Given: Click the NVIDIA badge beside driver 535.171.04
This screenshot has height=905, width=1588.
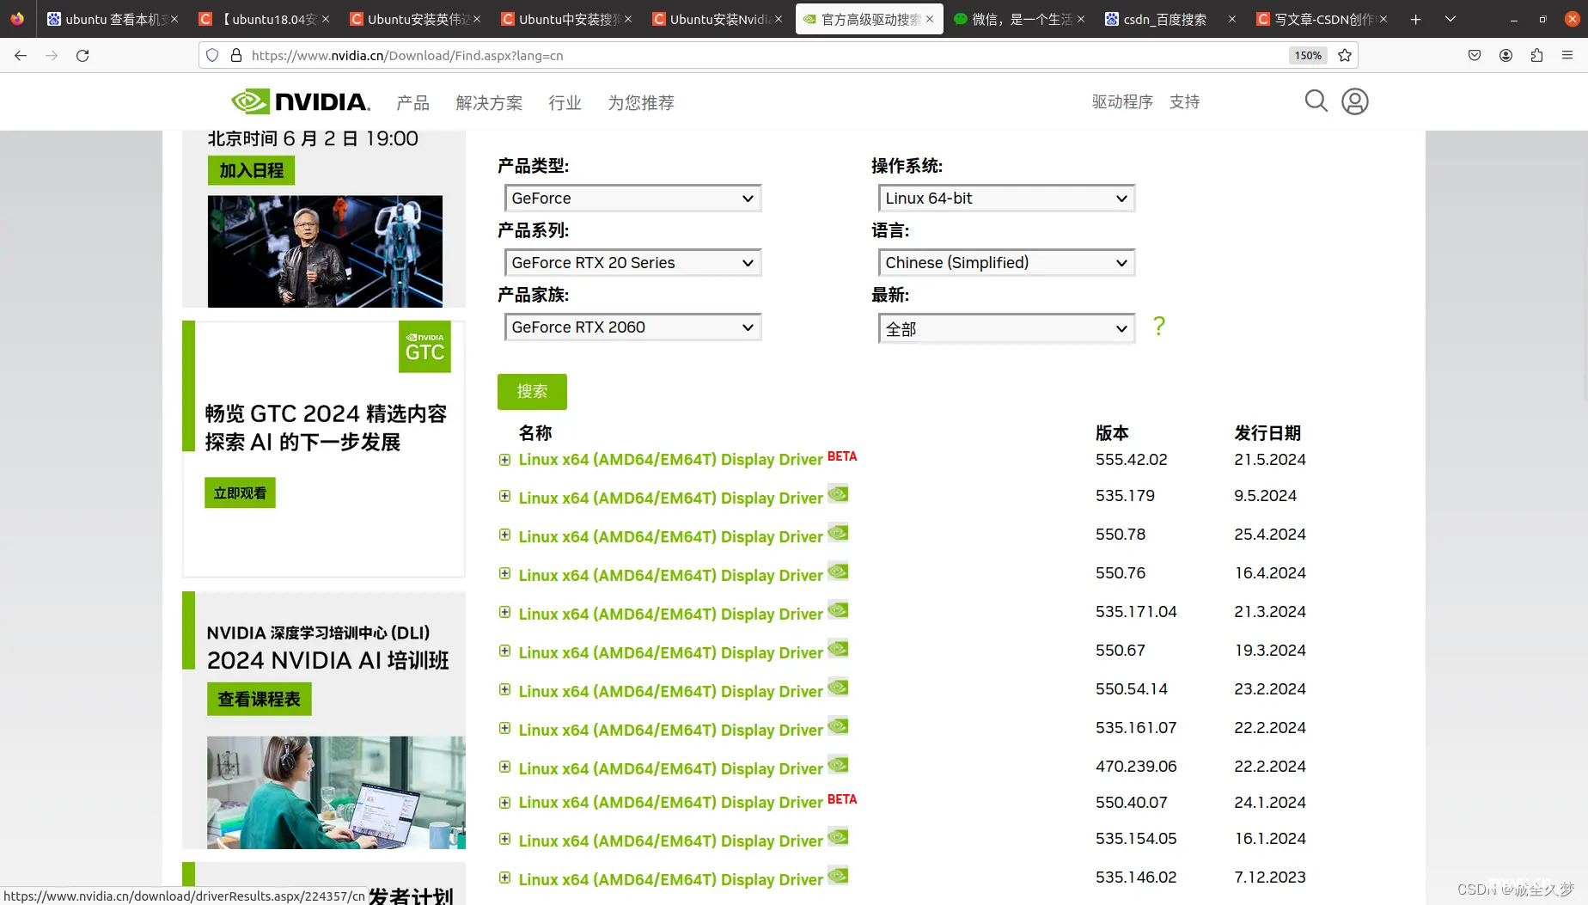Looking at the screenshot, I should 838,610.
